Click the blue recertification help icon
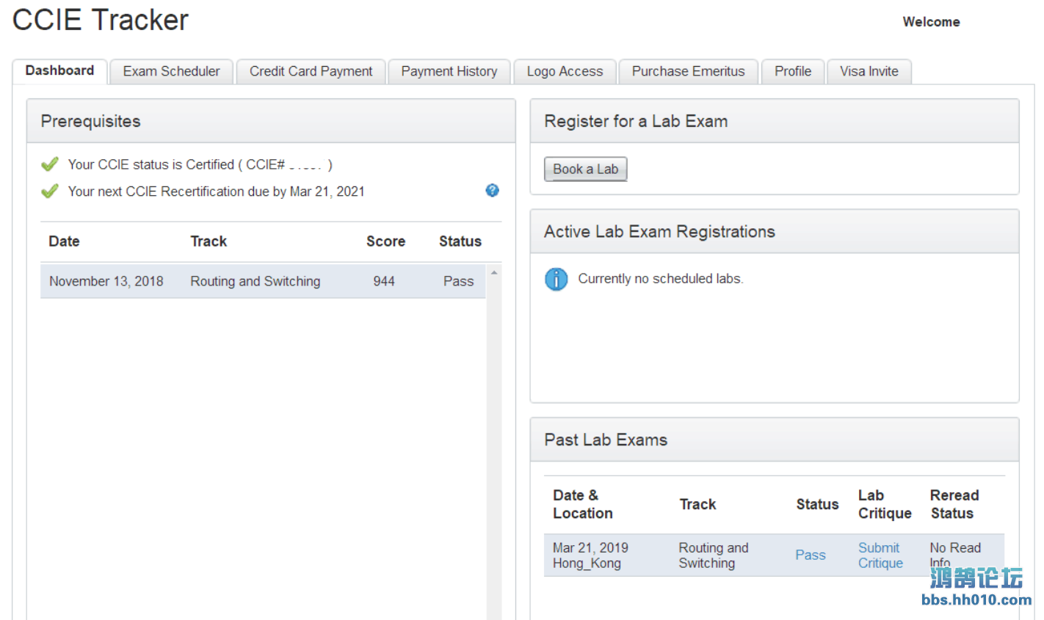The image size is (1044, 620). pos(492,191)
